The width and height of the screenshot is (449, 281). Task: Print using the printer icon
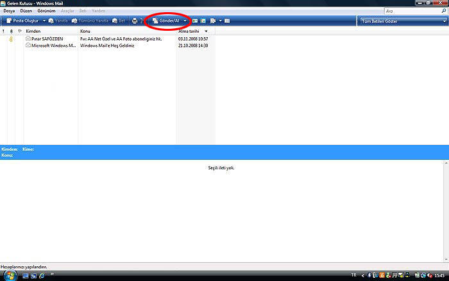coord(135,21)
